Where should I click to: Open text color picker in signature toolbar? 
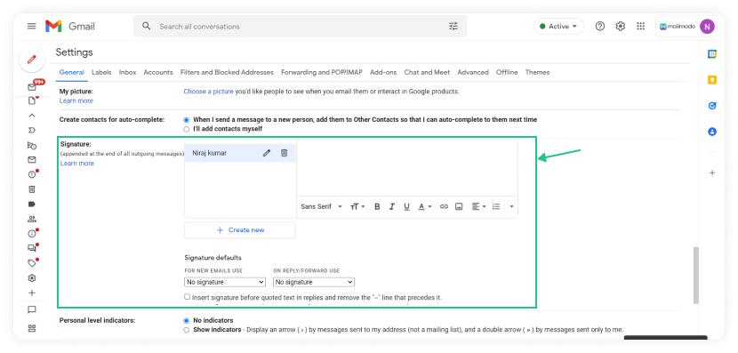pos(425,206)
